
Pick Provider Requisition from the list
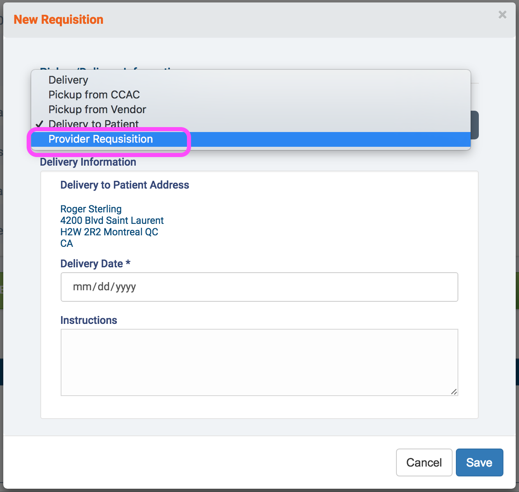point(100,139)
